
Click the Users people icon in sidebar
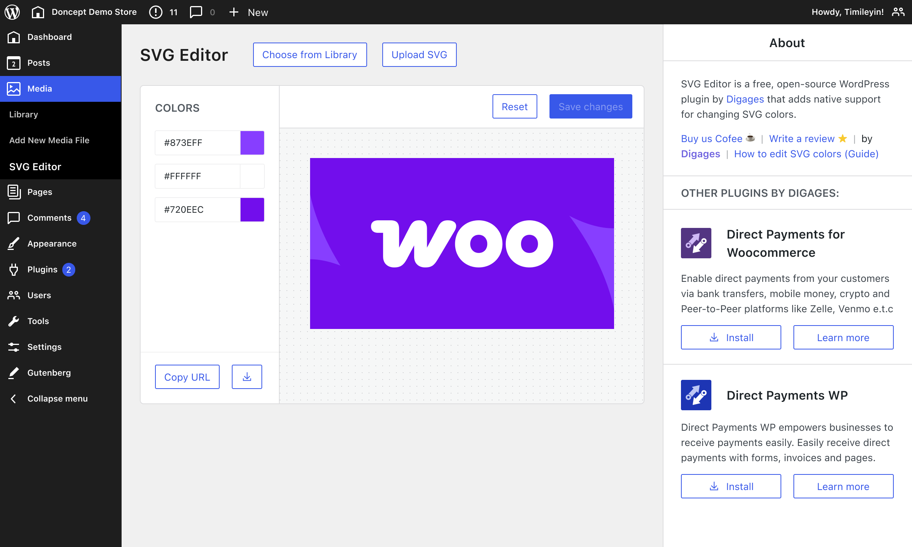14,295
